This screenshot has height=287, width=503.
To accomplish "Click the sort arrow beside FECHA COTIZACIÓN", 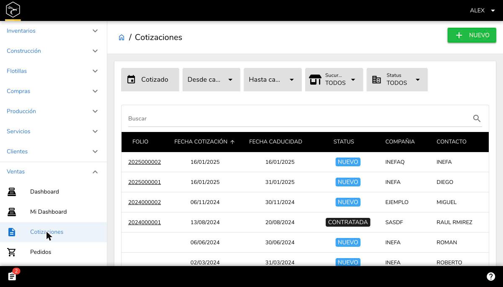I will 232,142.
